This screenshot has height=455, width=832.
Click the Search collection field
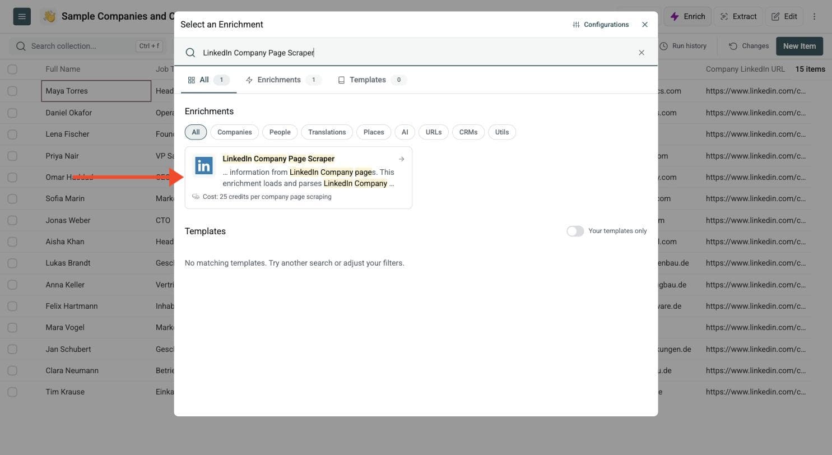click(x=87, y=46)
